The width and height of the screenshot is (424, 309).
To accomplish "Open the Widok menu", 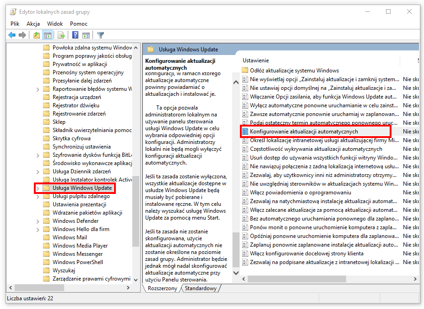I will pos(55,24).
